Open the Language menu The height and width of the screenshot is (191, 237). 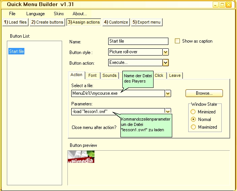tap(35, 14)
